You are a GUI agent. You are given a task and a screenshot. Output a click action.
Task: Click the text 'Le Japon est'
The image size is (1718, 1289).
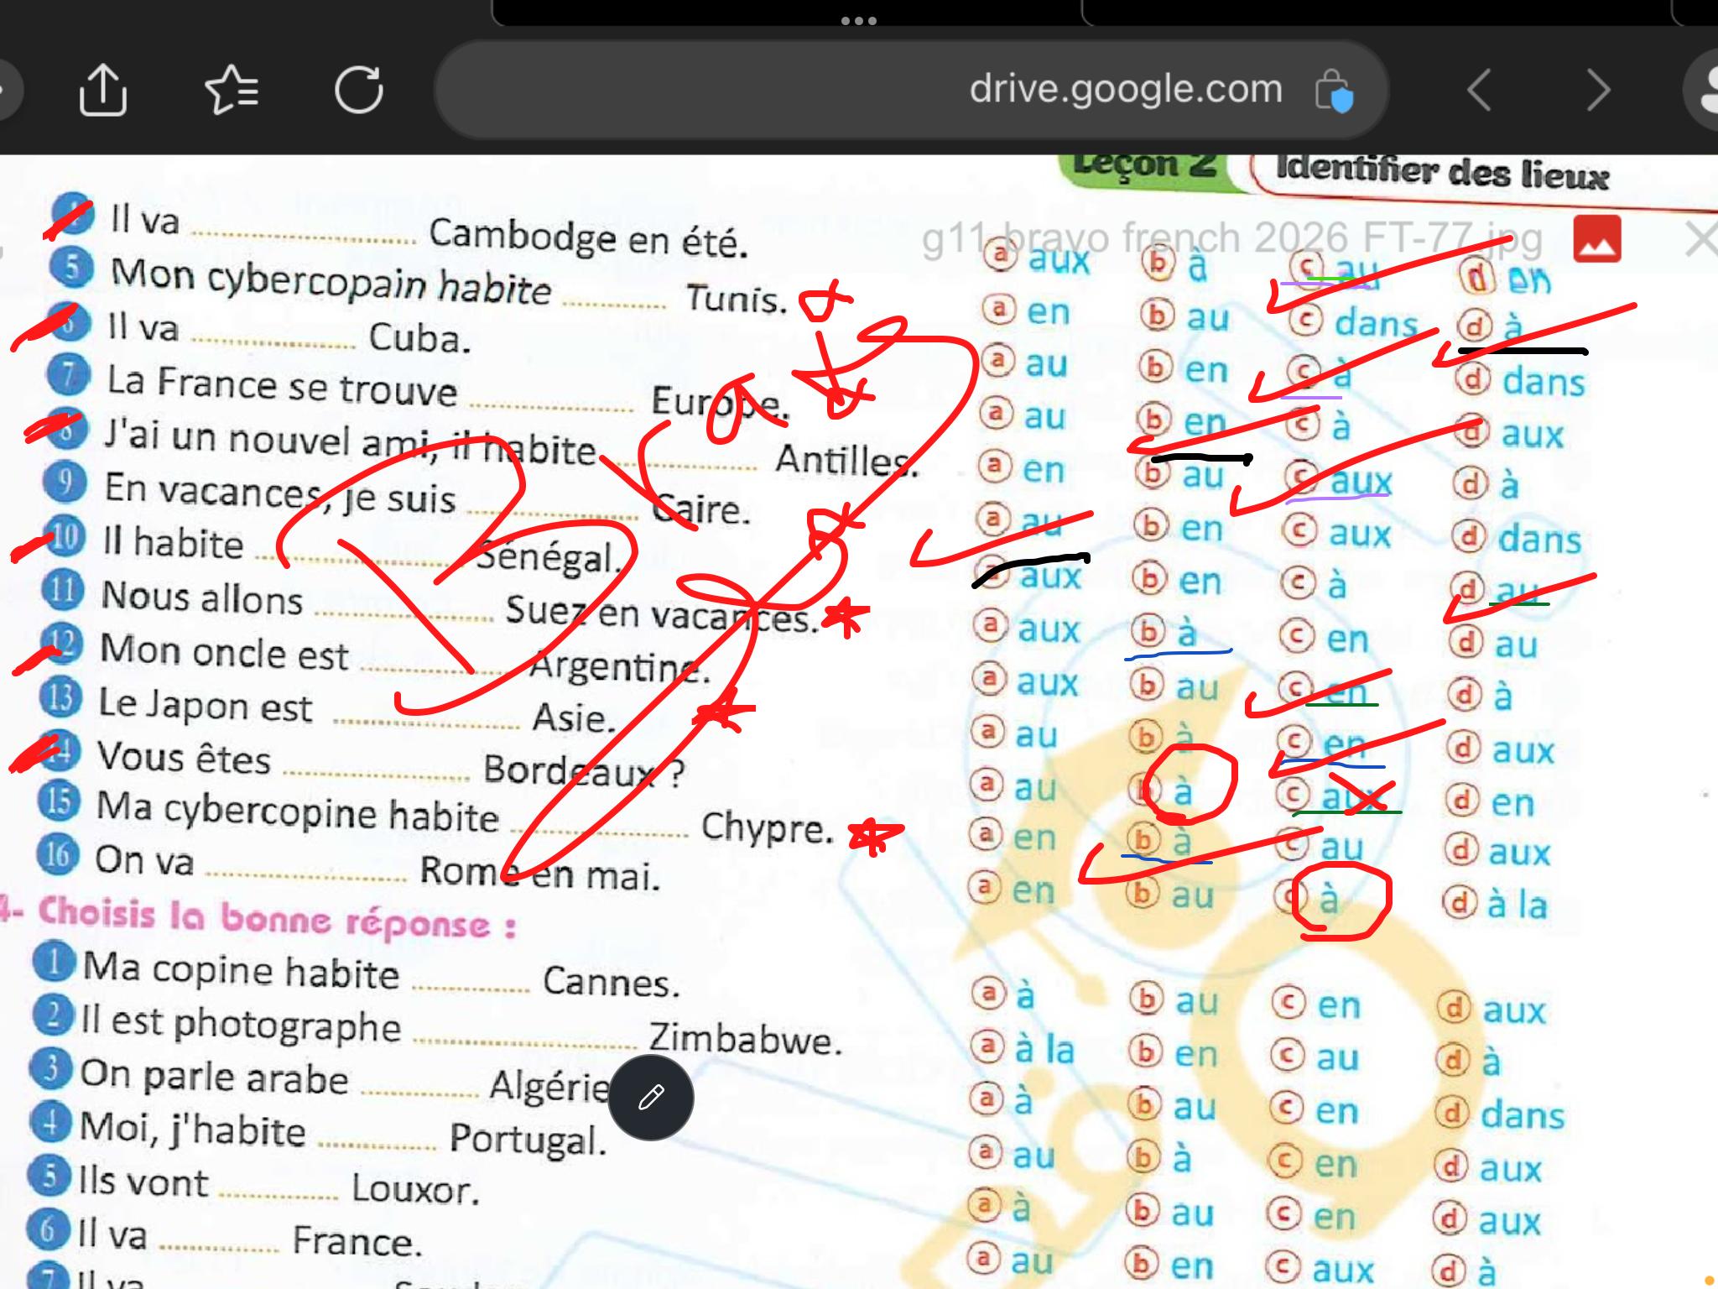206,705
